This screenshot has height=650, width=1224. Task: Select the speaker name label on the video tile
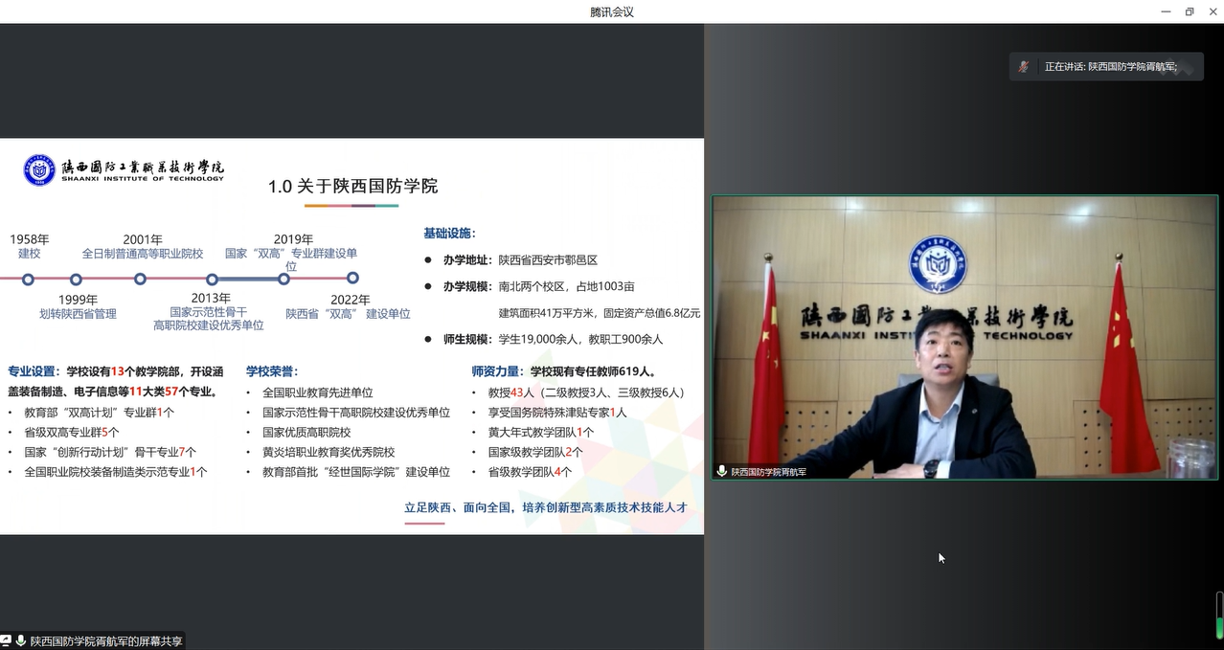pyautogui.click(x=768, y=471)
